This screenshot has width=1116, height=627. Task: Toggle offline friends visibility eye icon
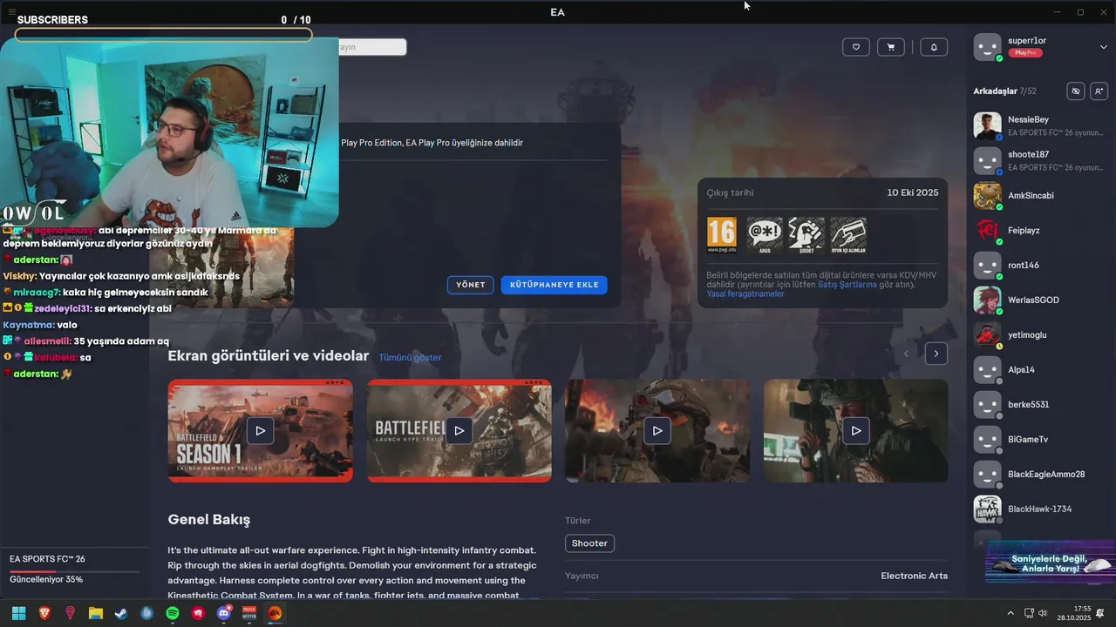[x=1076, y=91]
